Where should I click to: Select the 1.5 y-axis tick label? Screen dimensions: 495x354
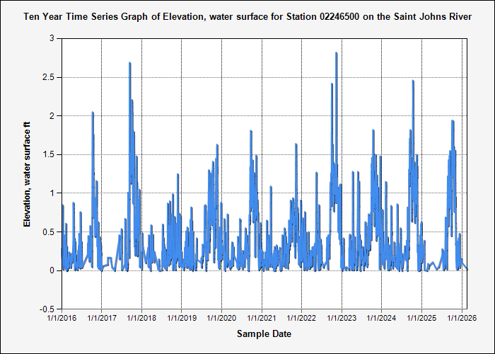click(x=48, y=154)
